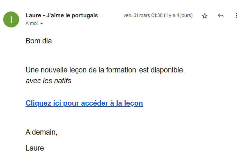Click the word "leçon" ending the blue link
Viewport: 246px width, 164px height.
point(133,103)
